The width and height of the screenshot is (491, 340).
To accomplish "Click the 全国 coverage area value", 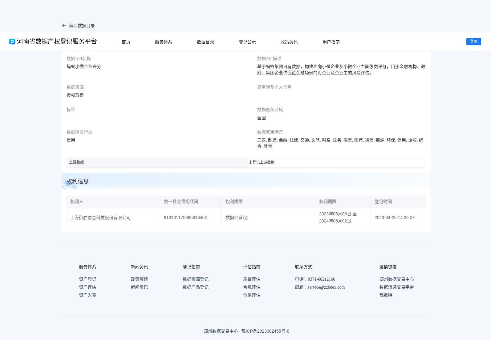I will tap(262, 118).
